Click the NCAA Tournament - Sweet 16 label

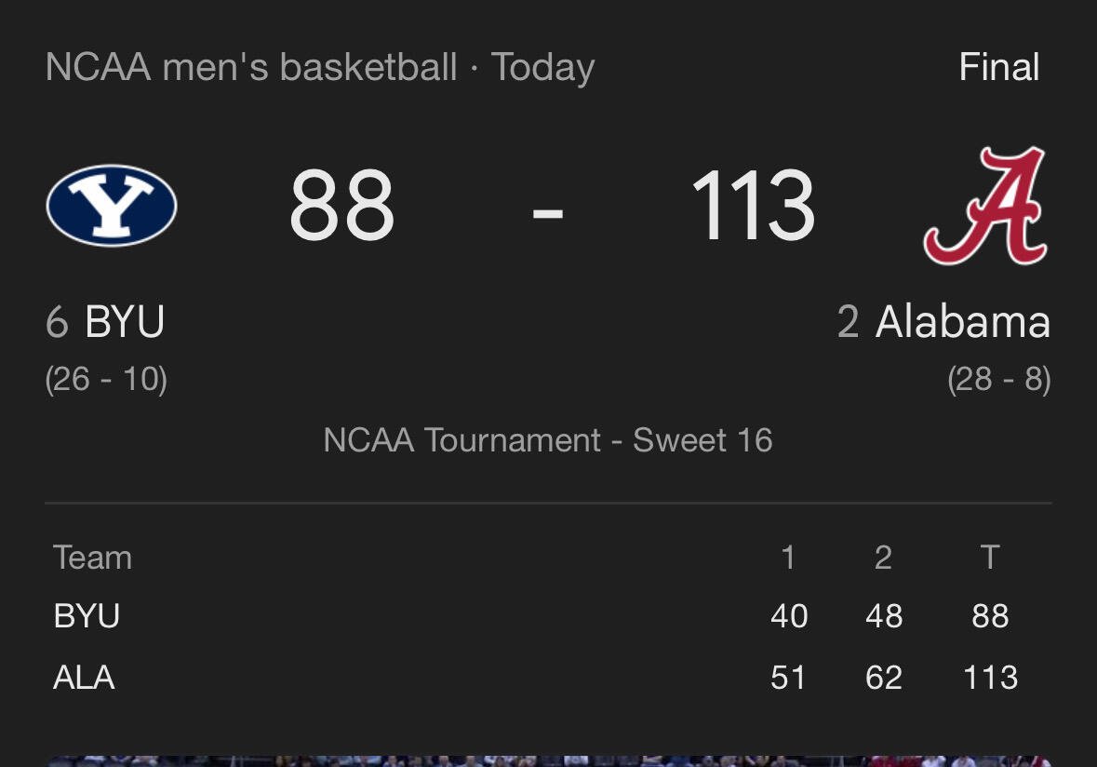pos(548,440)
